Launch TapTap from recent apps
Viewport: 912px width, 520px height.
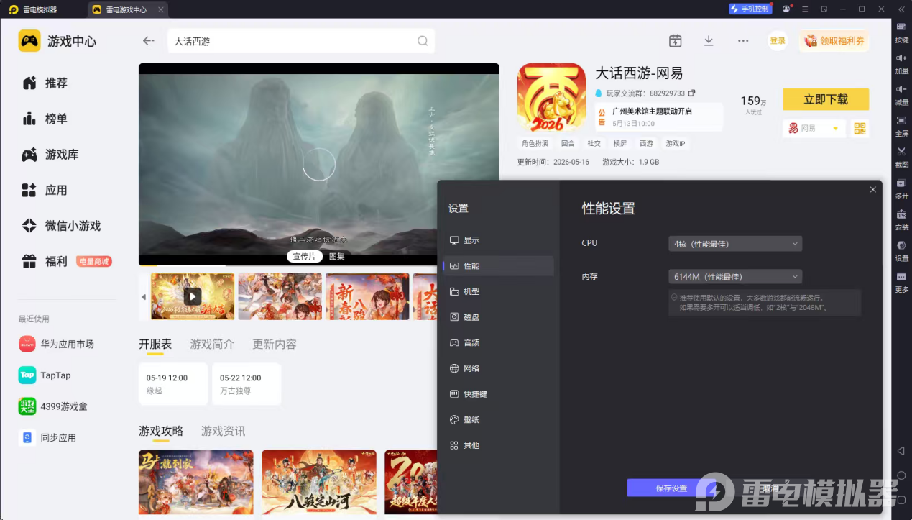(45, 375)
